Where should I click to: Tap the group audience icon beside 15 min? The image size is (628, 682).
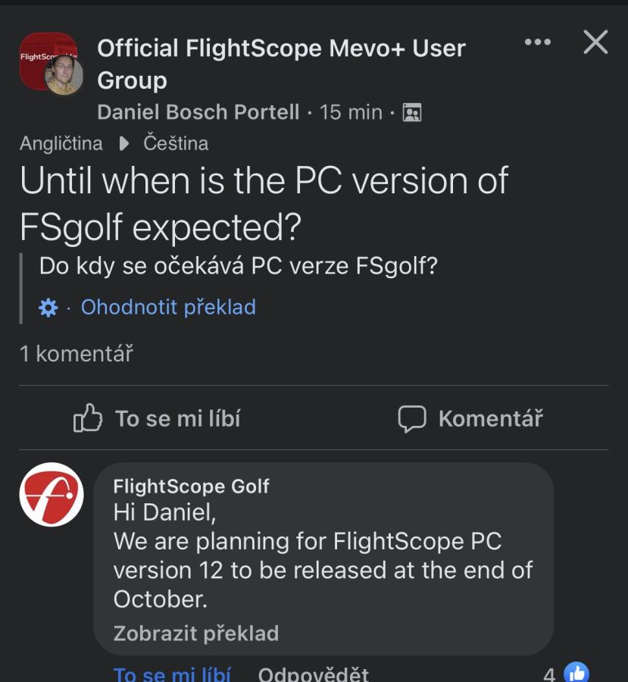pyautogui.click(x=412, y=113)
